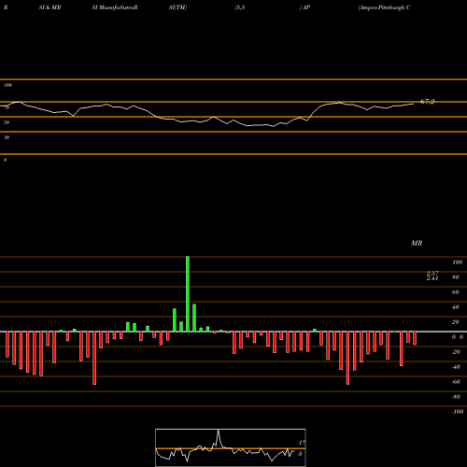Click the RSI axis label 50
Viewport: 467px width, 467px height.
[x=7, y=122]
